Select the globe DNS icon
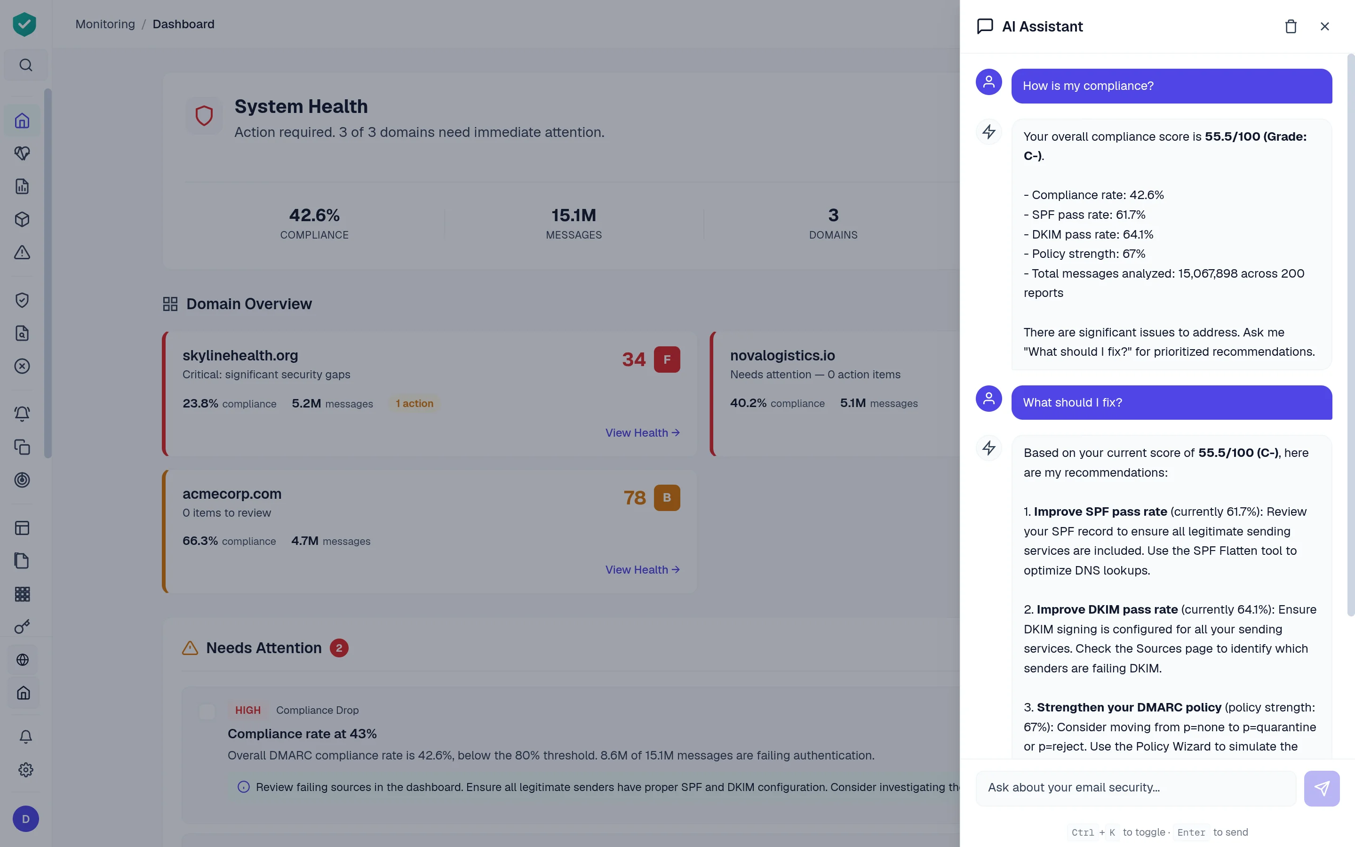This screenshot has width=1355, height=847. tap(23, 660)
